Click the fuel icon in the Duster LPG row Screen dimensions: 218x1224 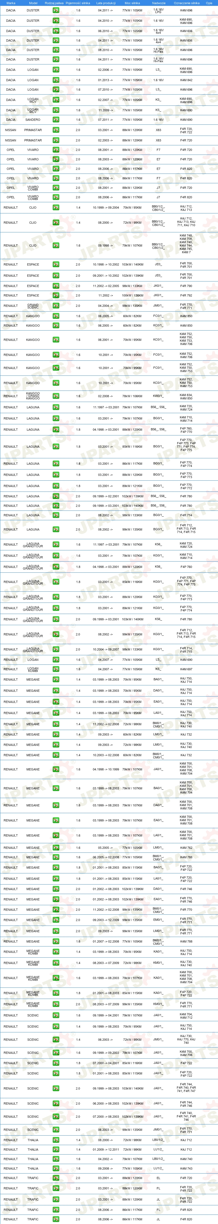[x=55, y=10]
